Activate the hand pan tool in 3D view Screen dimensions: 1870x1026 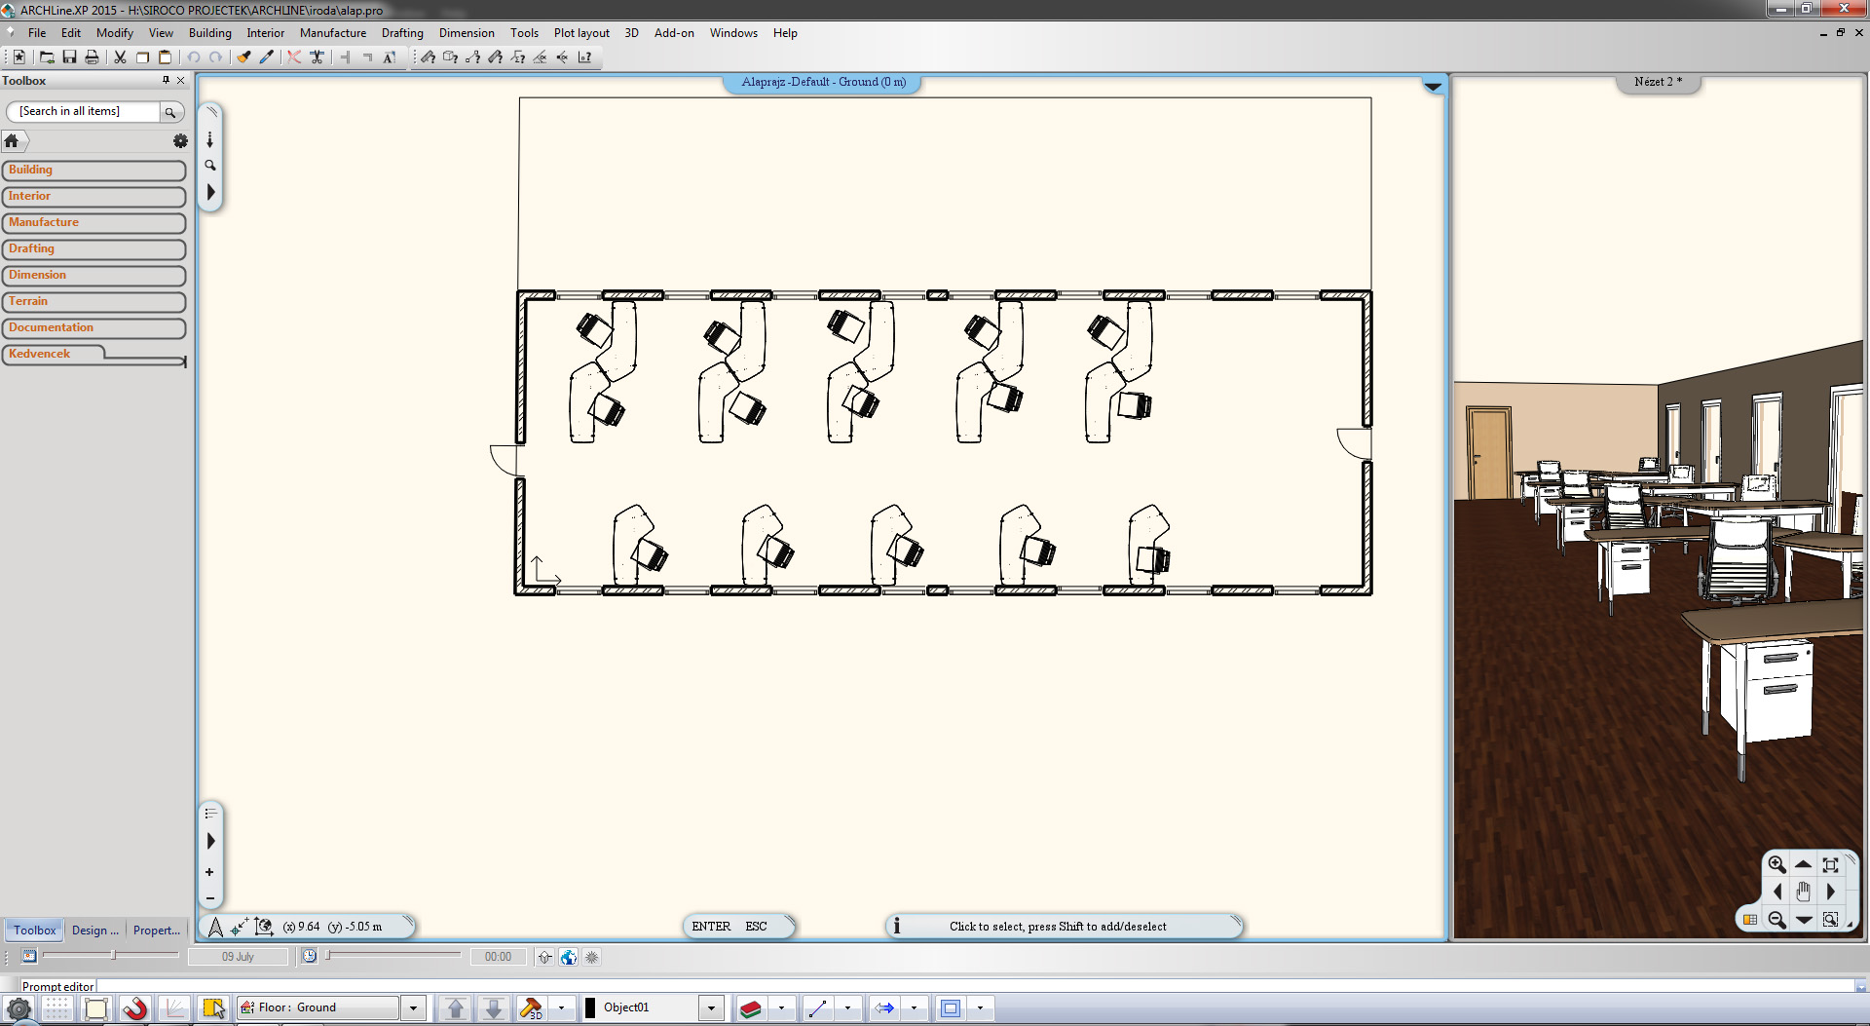pos(1803,892)
